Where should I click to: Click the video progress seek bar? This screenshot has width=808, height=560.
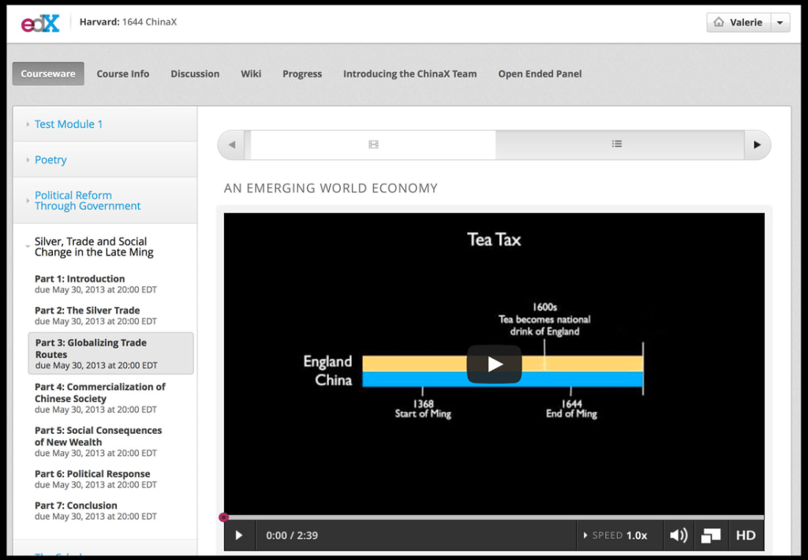[x=493, y=517]
